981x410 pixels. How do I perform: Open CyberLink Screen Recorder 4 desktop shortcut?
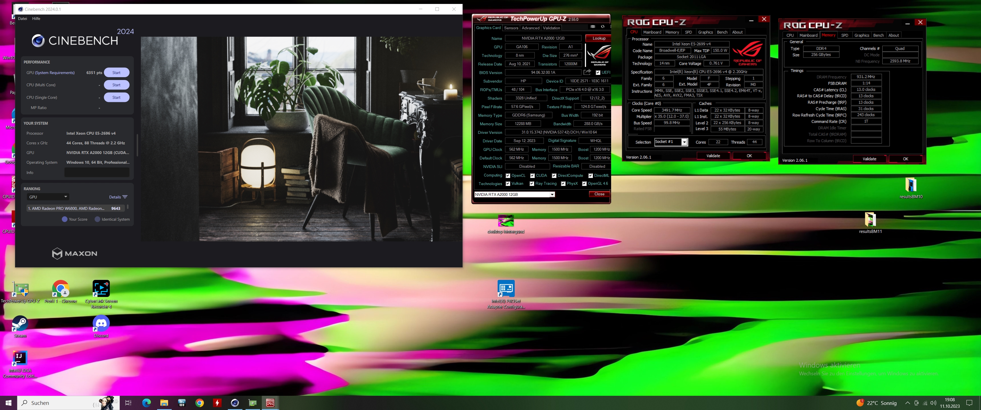point(101,294)
